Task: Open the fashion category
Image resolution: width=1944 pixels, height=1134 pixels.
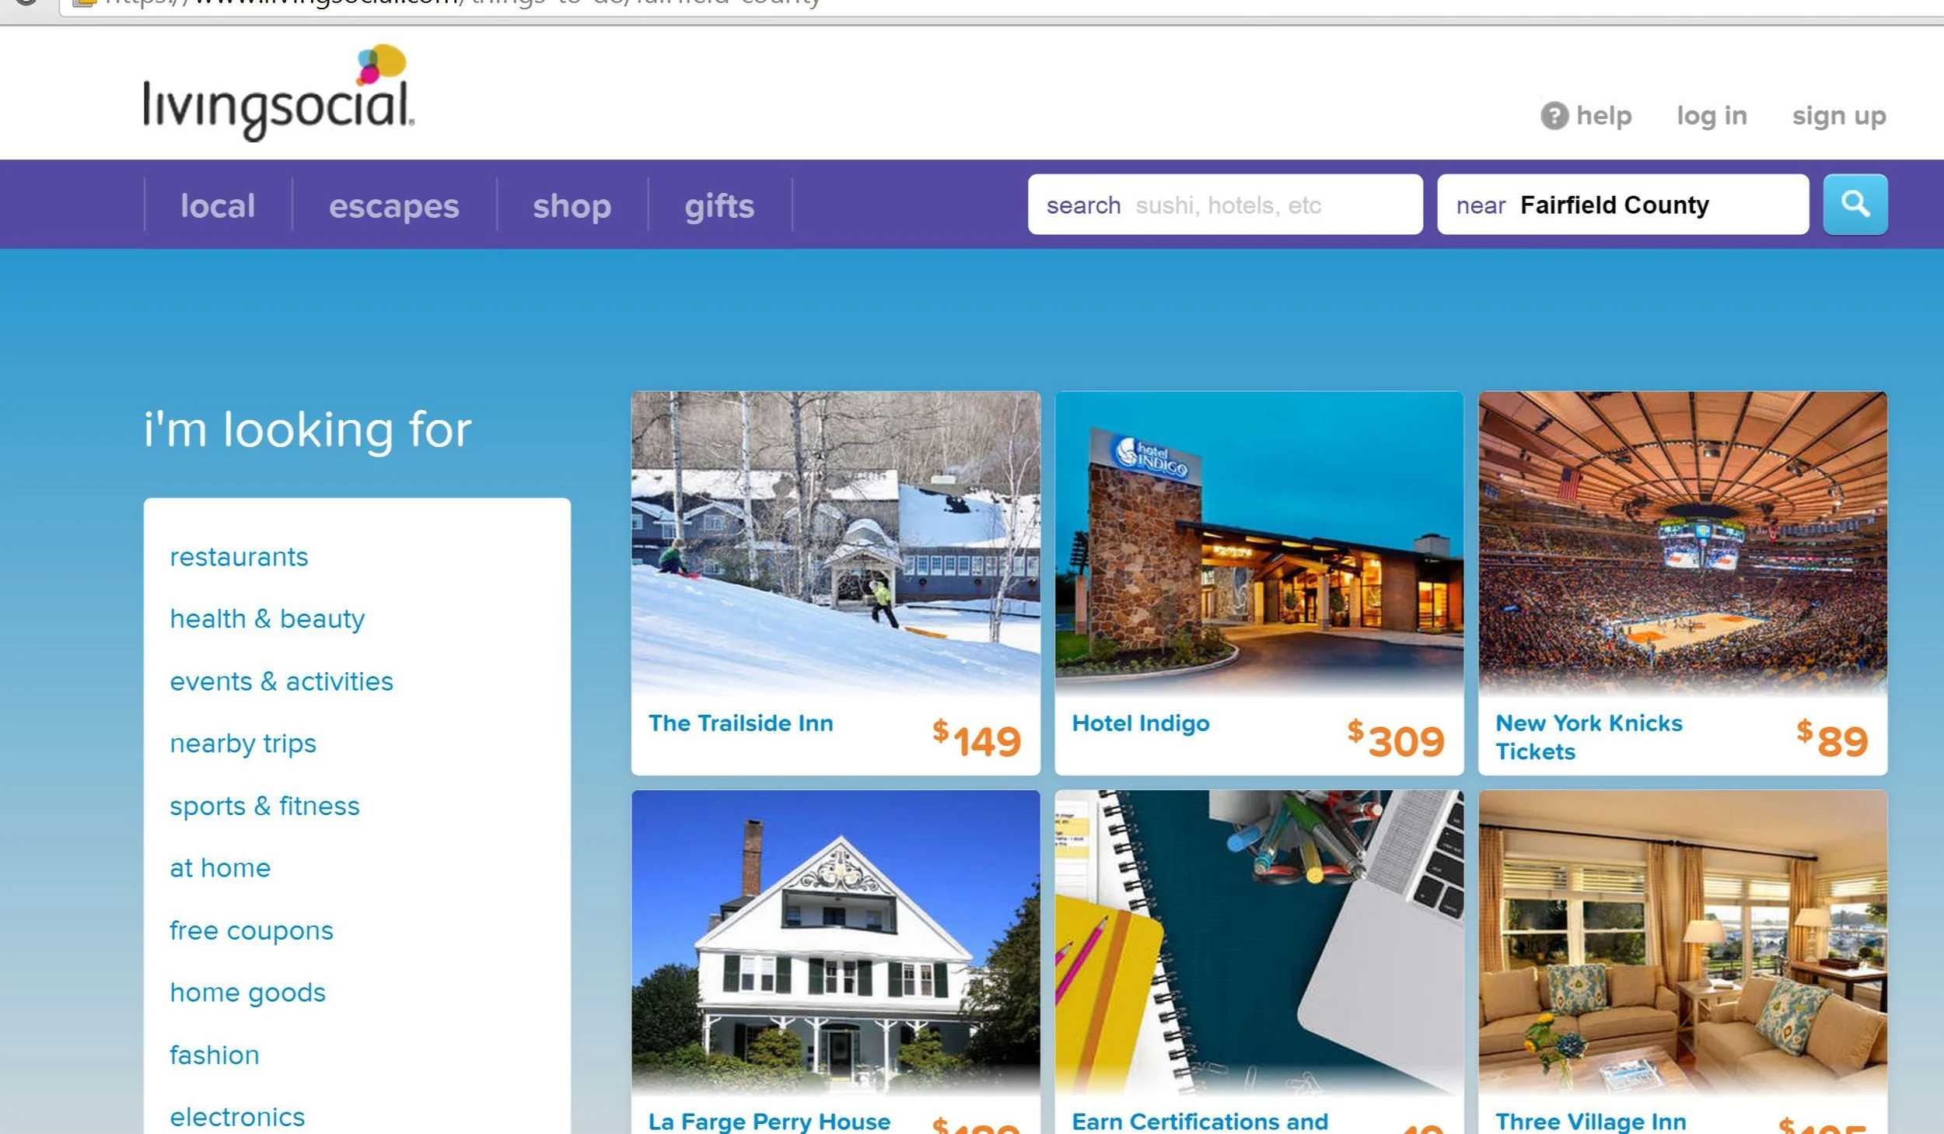Action: 215,1055
